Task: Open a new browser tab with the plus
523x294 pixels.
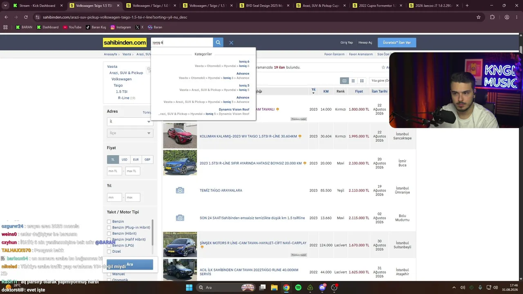Action: pos(467,6)
